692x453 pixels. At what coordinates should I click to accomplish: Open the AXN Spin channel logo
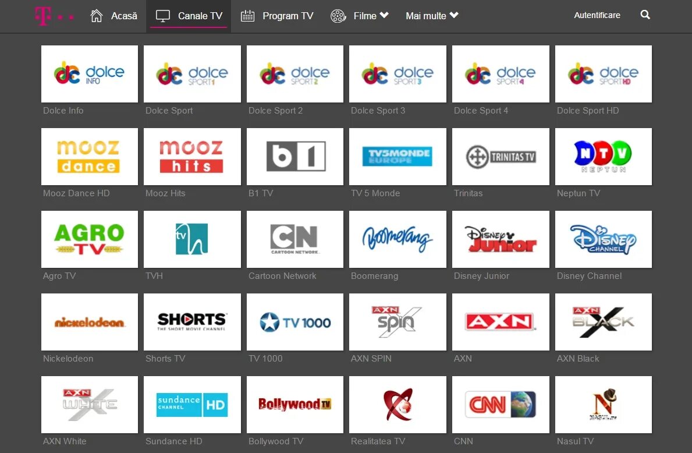point(398,322)
